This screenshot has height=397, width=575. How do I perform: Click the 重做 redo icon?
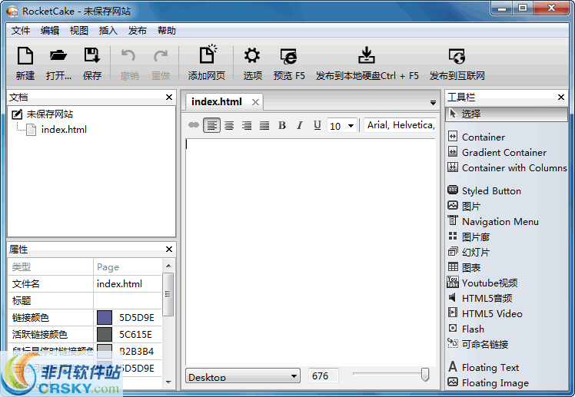pyautogui.click(x=161, y=56)
